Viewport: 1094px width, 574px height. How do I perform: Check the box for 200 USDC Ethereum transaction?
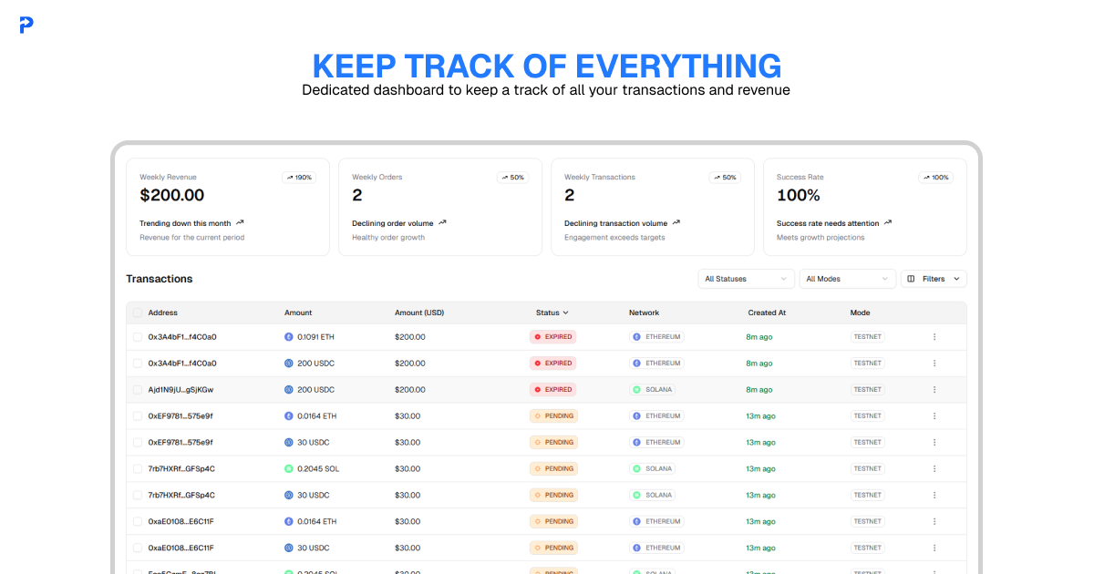tap(138, 364)
